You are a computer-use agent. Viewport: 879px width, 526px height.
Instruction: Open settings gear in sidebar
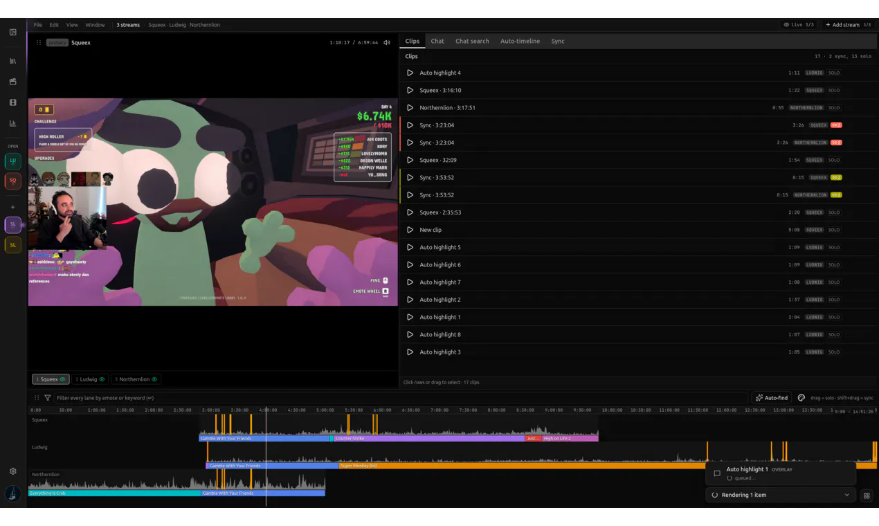12,471
